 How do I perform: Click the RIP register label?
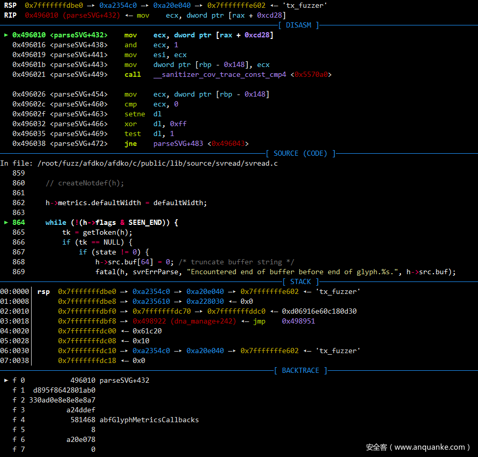[10, 15]
